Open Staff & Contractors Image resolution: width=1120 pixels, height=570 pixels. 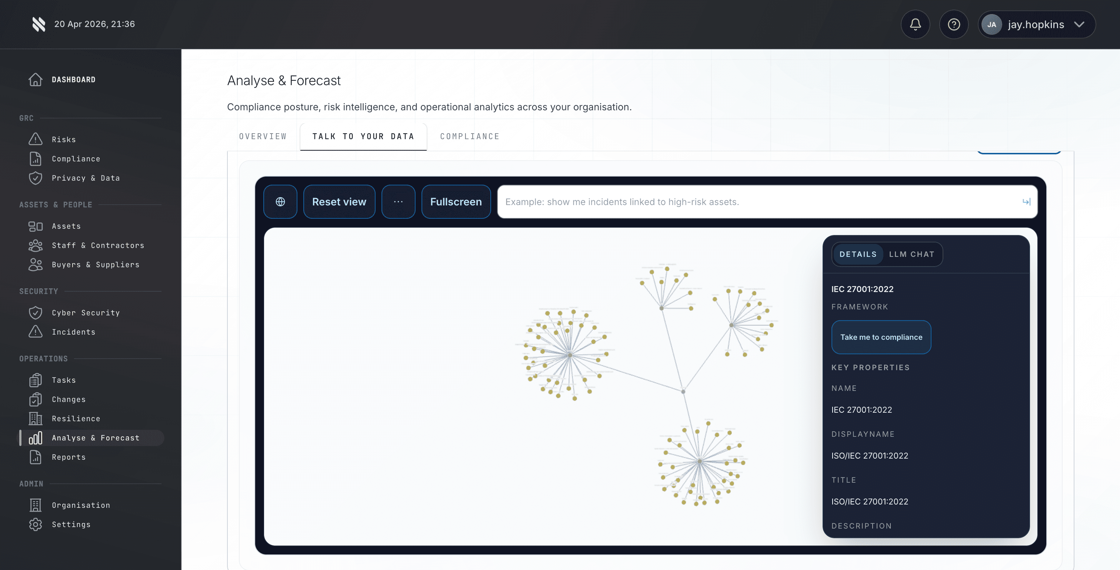[98, 245]
